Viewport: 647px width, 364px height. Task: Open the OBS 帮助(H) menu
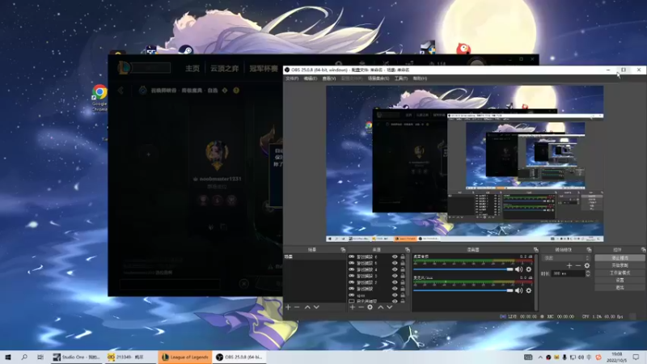[420, 78]
